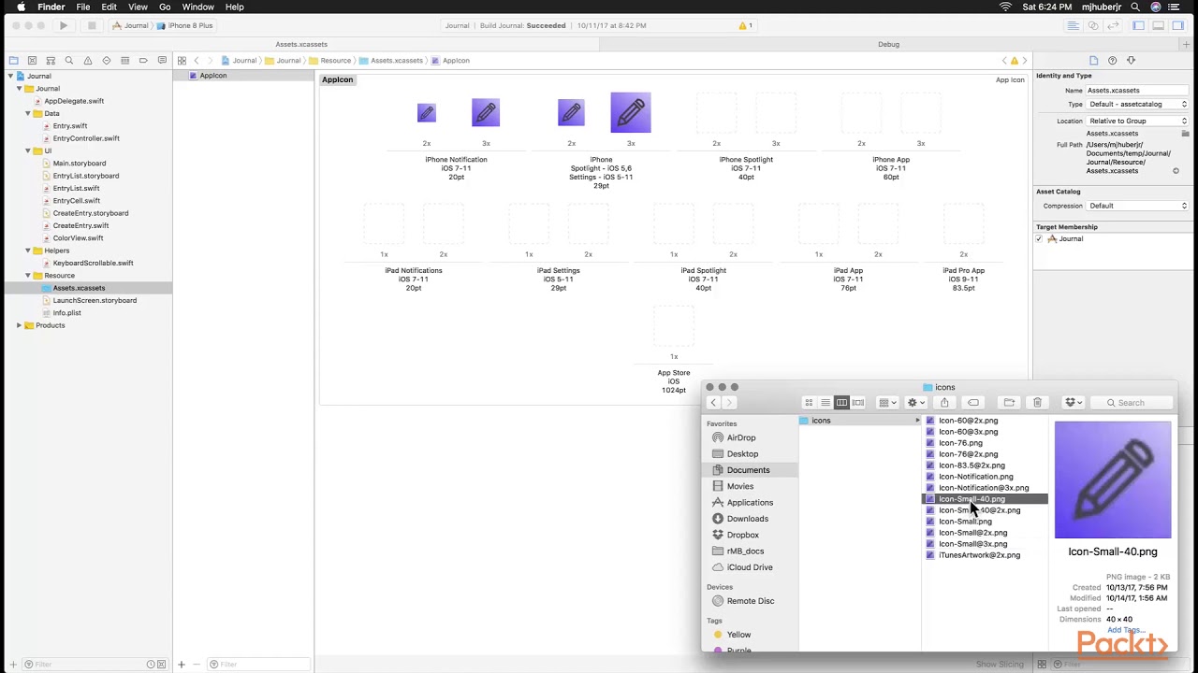Toggle the Navigator panel visibility
Viewport: 1198px width, 673px height.
(1139, 25)
